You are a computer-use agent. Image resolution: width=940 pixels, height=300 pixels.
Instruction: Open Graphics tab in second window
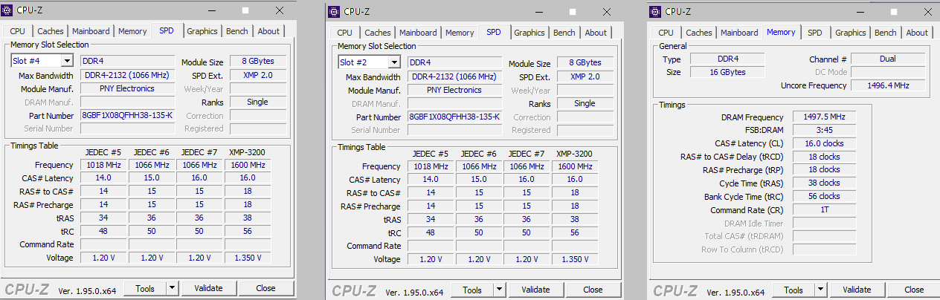point(529,33)
